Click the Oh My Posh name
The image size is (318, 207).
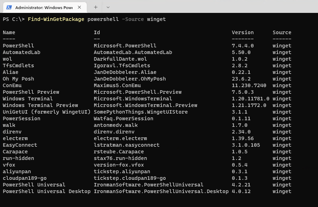click(18, 79)
